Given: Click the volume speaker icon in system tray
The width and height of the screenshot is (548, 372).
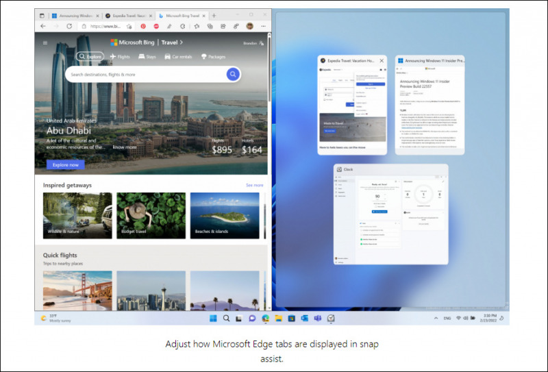Looking at the screenshot, I should click(466, 318).
